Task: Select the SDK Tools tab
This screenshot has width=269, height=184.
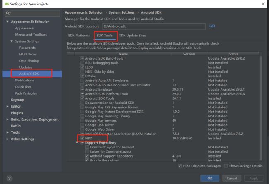Action: tap(104, 36)
